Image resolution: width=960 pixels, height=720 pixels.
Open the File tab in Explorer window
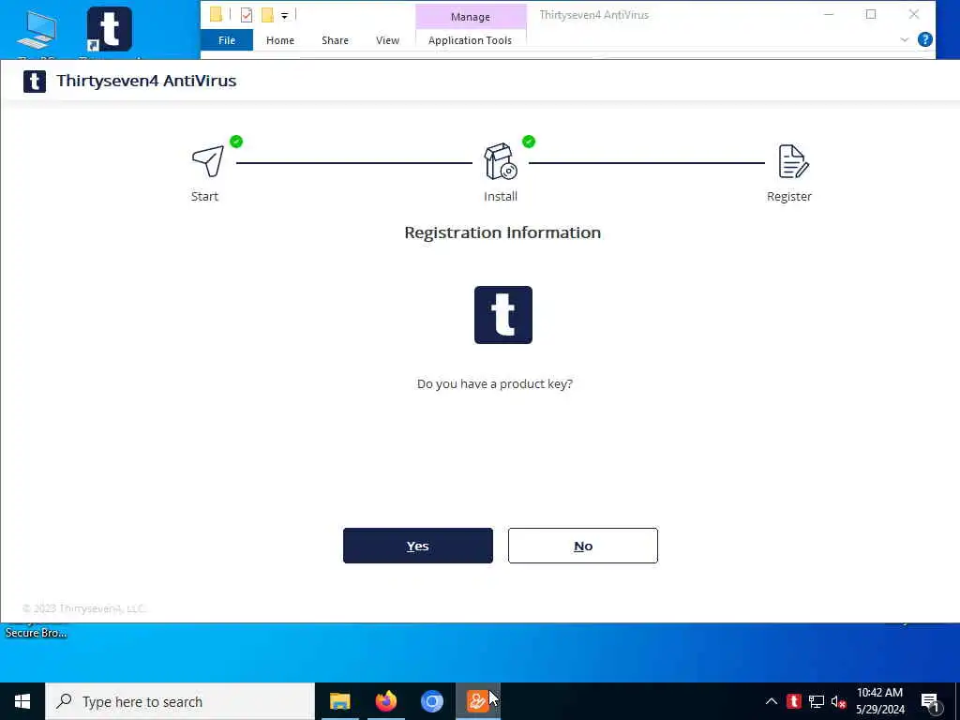coord(227,40)
